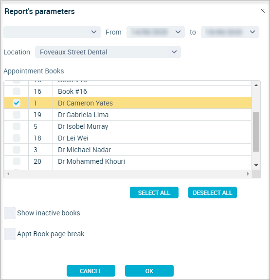Viewport: 270px width, 280px height.
Task: Tick the checkbox for Dr Gabriela Lima
Action: click(x=17, y=115)
